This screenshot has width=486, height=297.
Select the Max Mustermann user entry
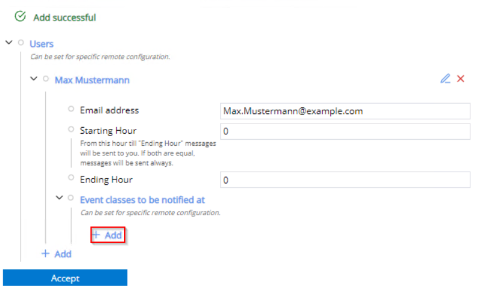click(x=92, y=80)
